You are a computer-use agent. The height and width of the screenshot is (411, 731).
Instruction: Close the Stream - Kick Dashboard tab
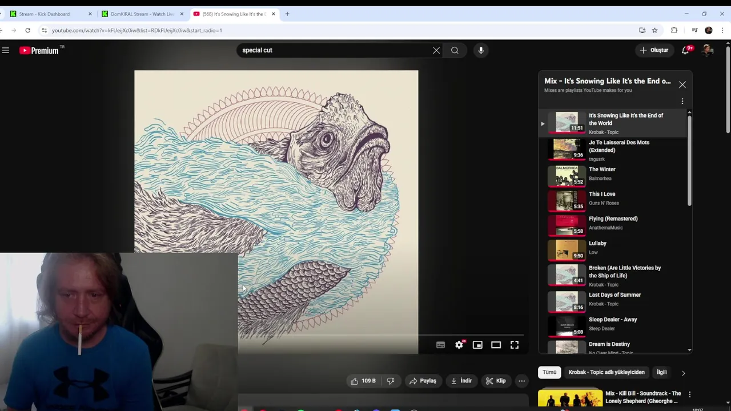tap(90, 14)
